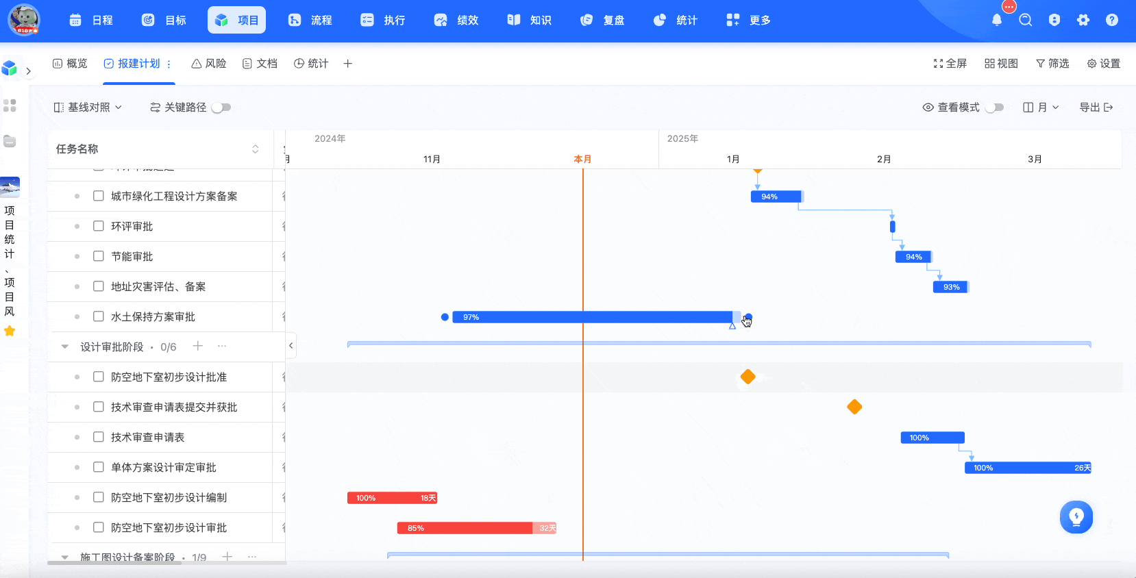
Task: Toggle the 关键路径 switch
Action: (221, 108)
